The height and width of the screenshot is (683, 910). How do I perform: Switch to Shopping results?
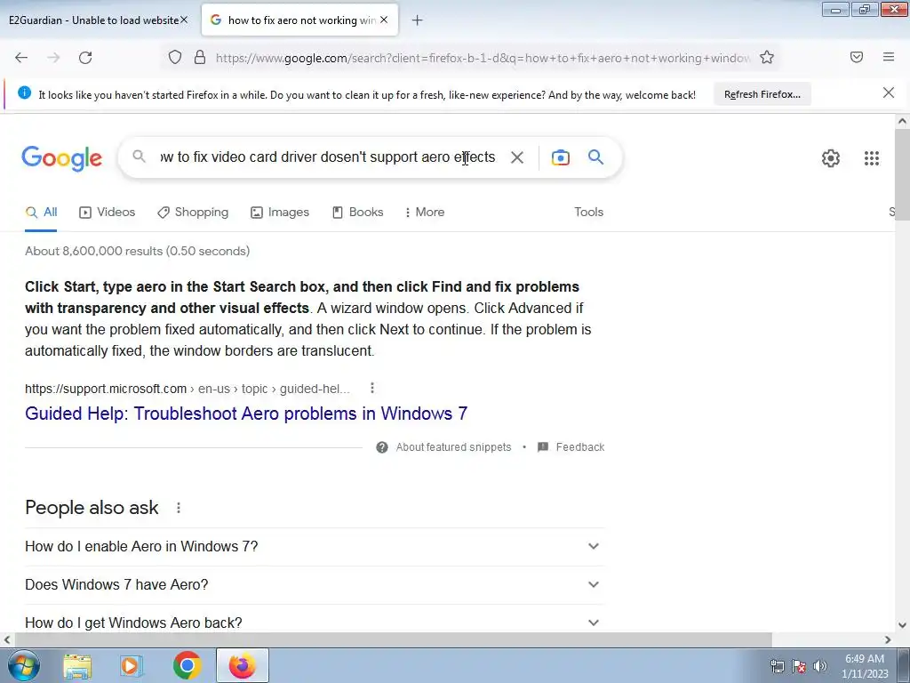click(x=193, y=213)
